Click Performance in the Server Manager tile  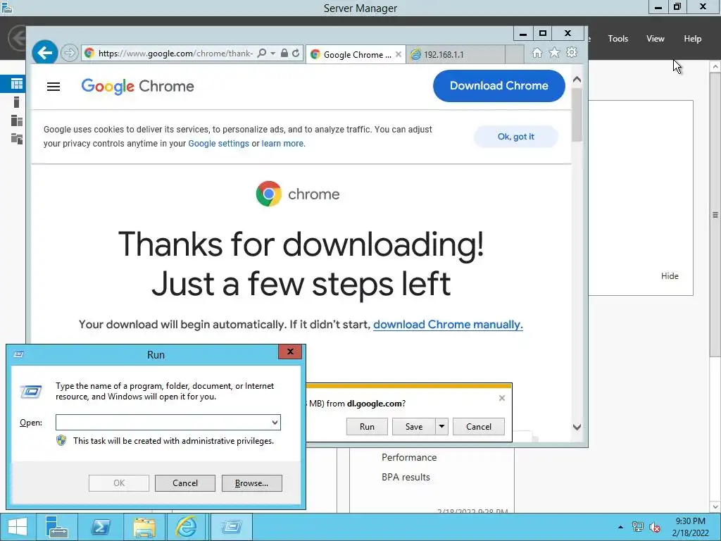(x=409, y=457)
